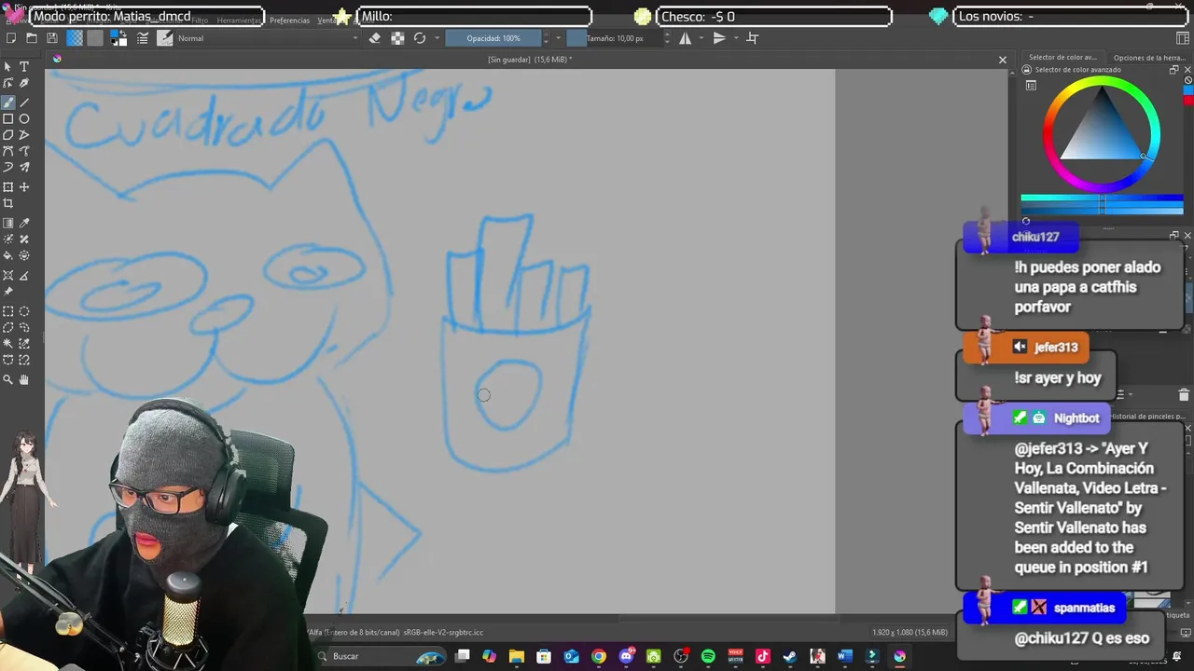Open the Preferencias menu
This screenshot has width=1194, height=671.
pyautogui.click(x=289, y=21)
